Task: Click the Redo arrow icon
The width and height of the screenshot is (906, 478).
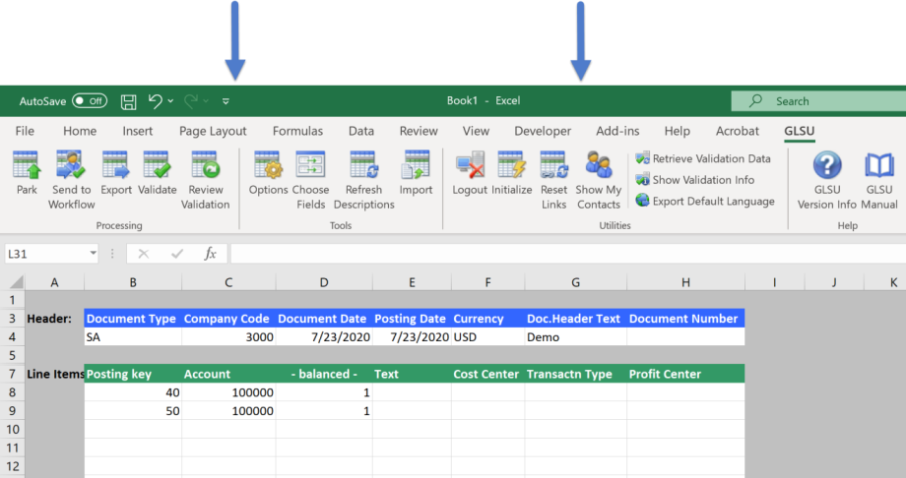Action: click(191, 101)
